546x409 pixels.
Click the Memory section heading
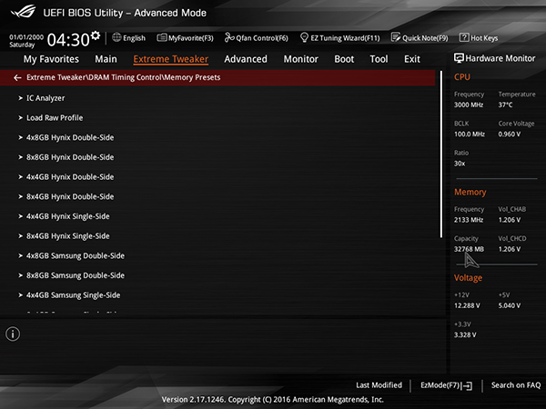pos(470,192)
